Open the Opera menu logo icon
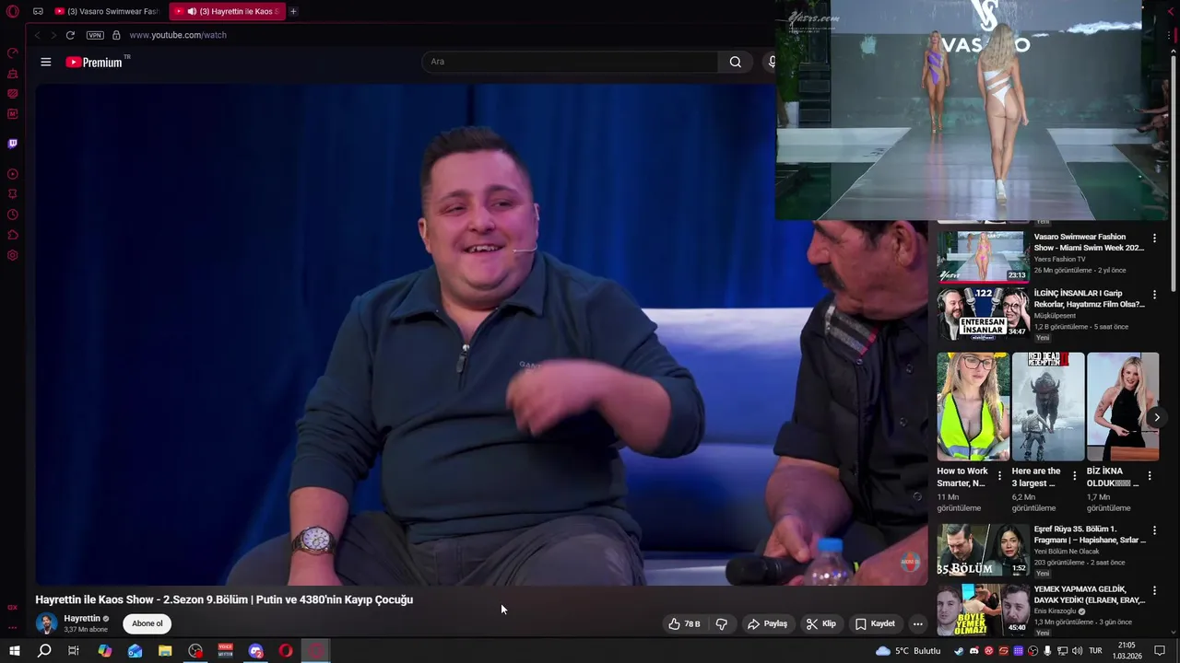Screen dimensions: 1180x663 (x=13, y=11)
